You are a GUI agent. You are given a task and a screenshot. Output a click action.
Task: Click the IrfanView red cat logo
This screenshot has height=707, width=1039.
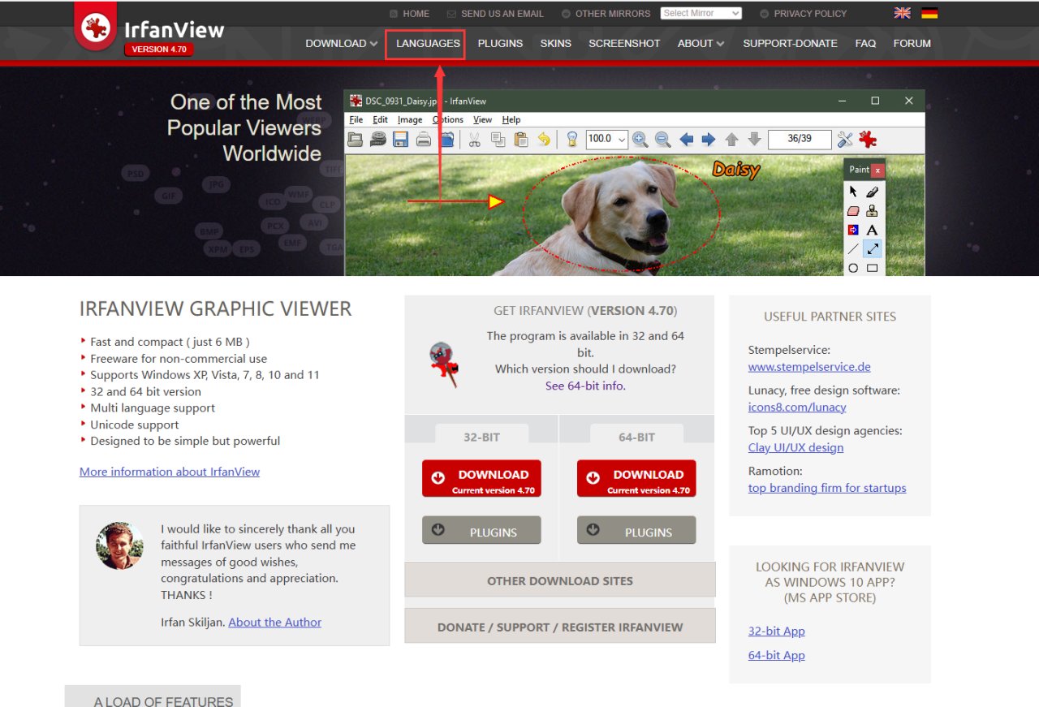(x=96, y=28)
